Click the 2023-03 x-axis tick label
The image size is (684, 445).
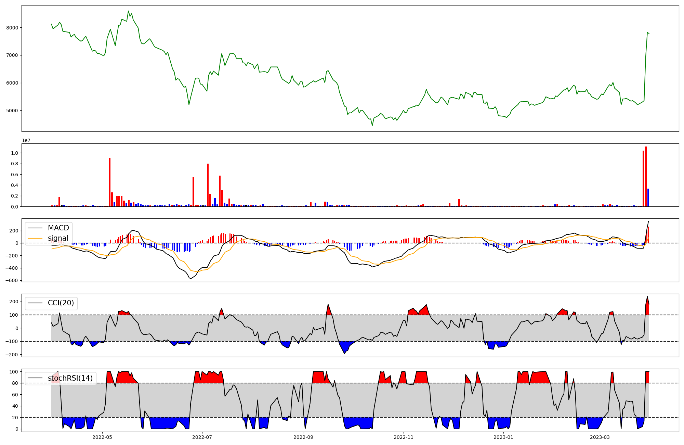(x=600, y=437)
